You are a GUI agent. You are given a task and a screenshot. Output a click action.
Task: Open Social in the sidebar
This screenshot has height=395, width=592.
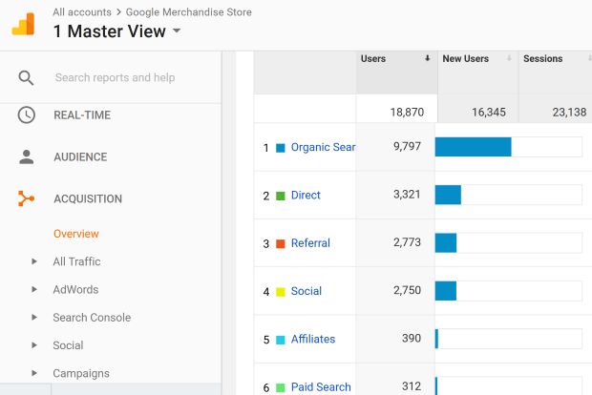68,345
